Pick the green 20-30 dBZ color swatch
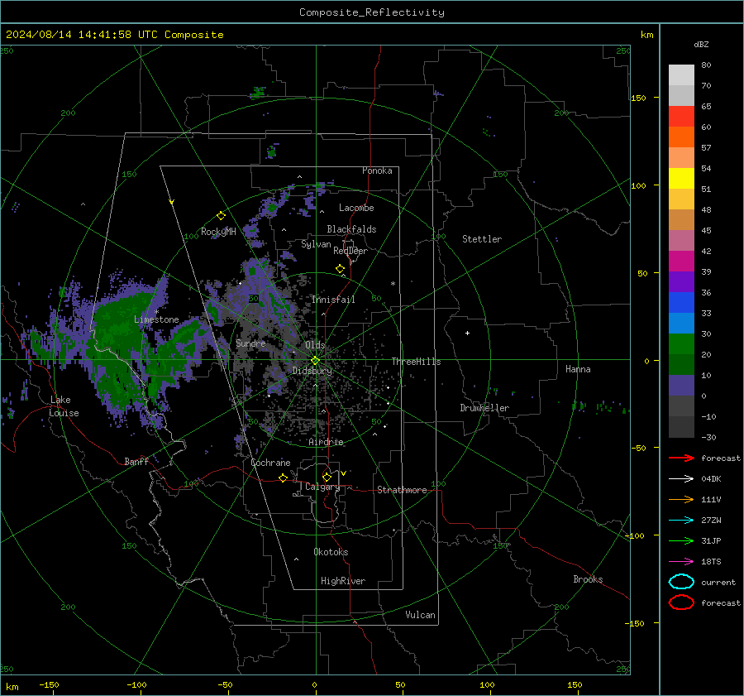This screenshot has width=744, height=696. (x=681, y=344)
